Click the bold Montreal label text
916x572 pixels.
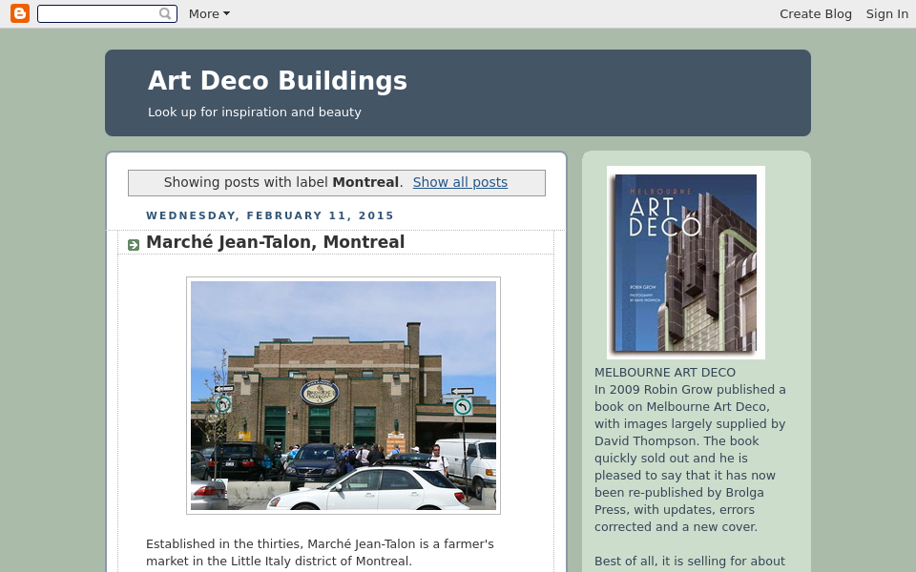(365, 182)
